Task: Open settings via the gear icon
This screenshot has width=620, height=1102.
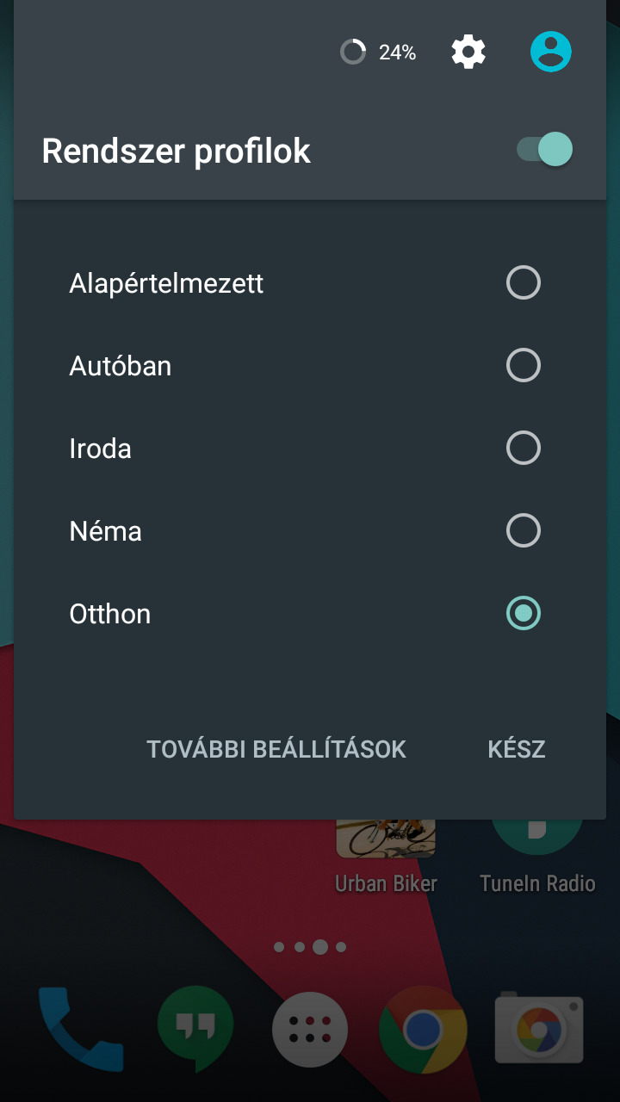Action: click(x=468, y=53)
